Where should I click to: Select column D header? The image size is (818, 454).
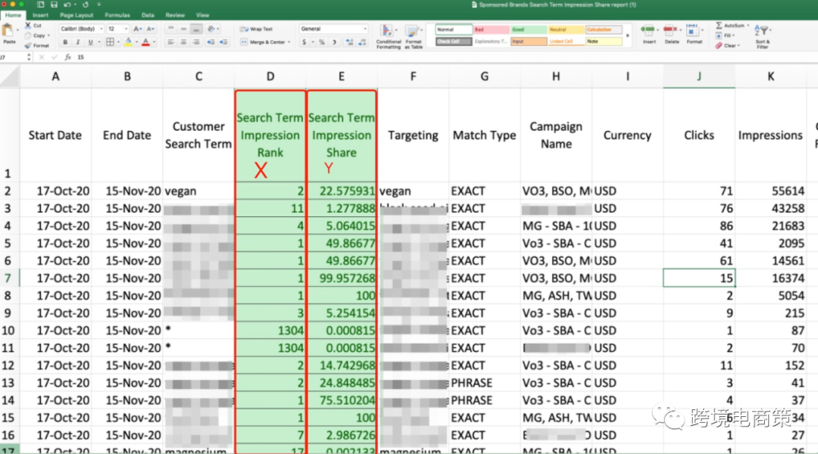(x=270, y=76)
